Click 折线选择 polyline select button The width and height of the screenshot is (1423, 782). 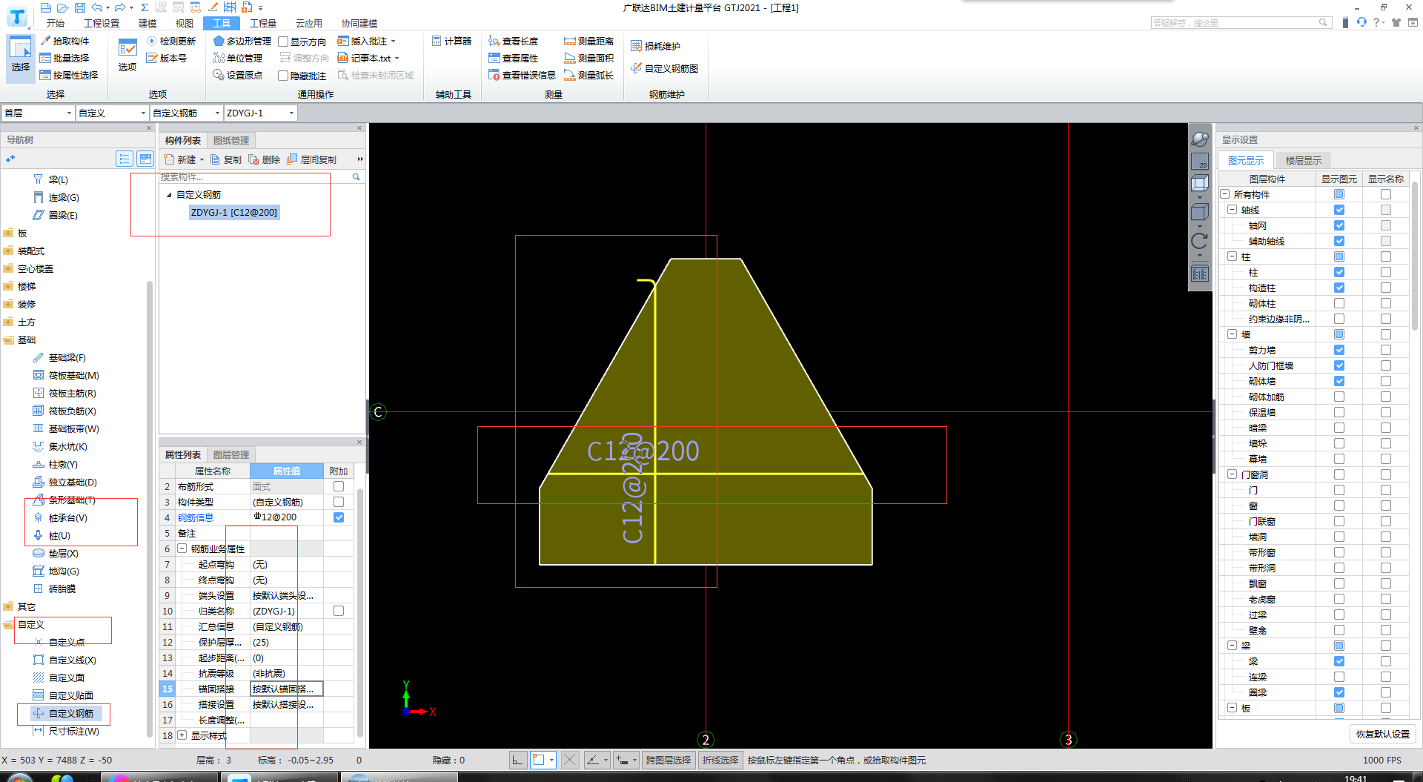click(720, 760)
